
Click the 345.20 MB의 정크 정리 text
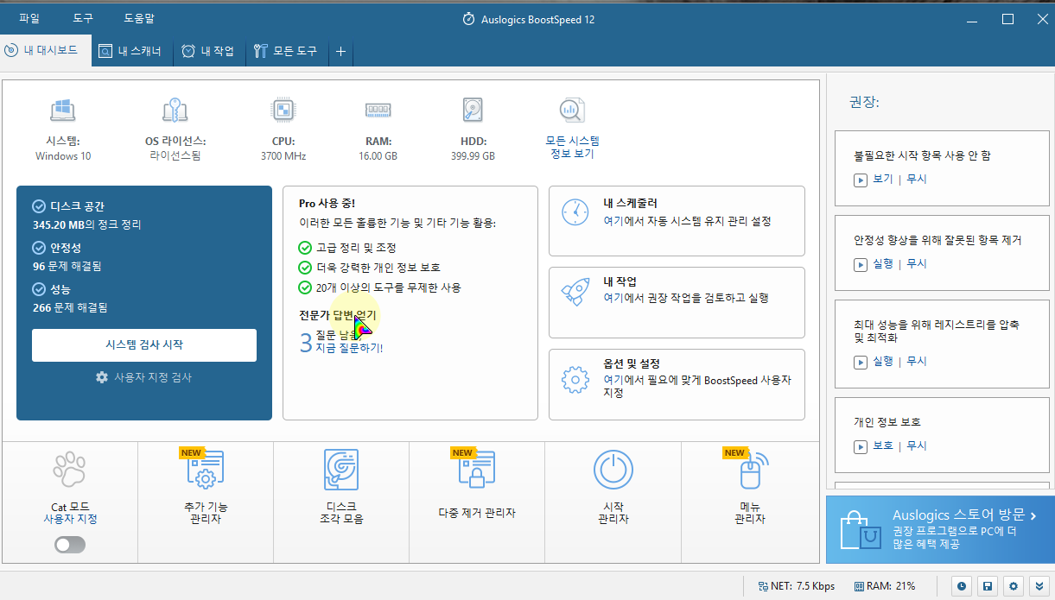point(87,224)
